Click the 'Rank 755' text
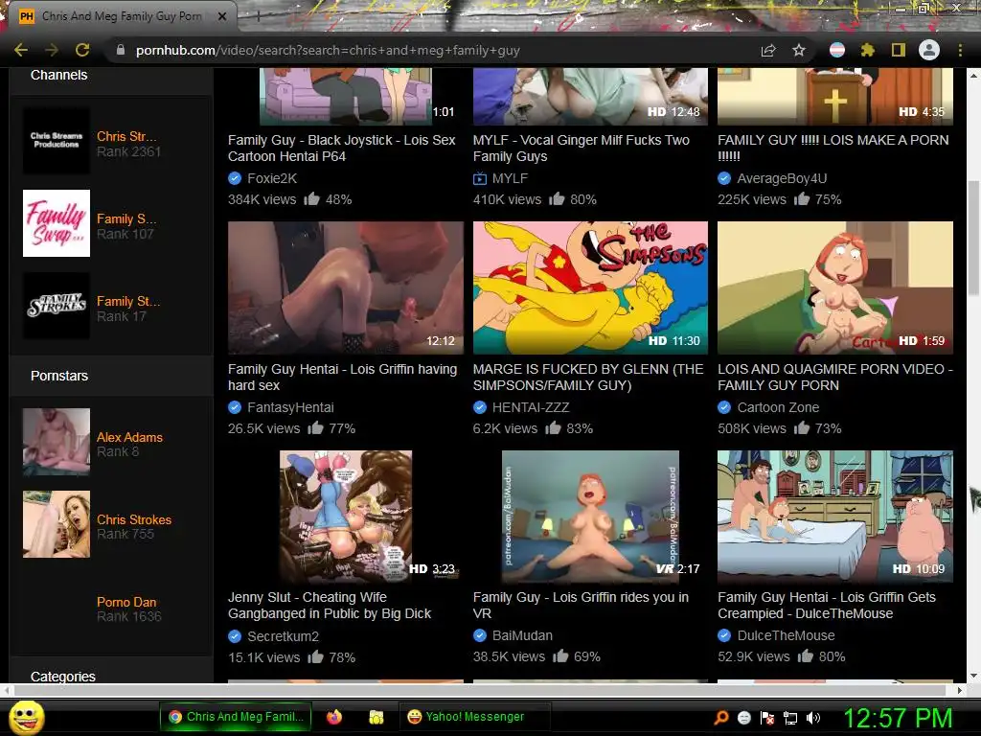The height and width of the screenshot is (736, 981). (x=125, y=534)
